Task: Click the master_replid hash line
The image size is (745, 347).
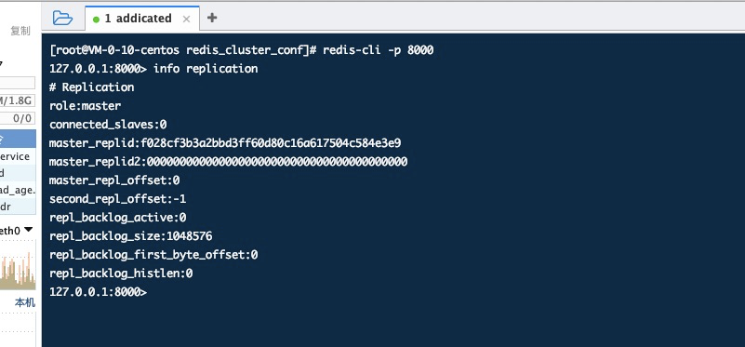Action: [225, 143]
